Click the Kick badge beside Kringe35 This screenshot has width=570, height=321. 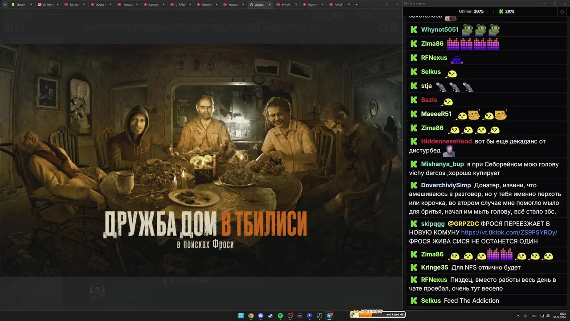click(x=414, y=267)
